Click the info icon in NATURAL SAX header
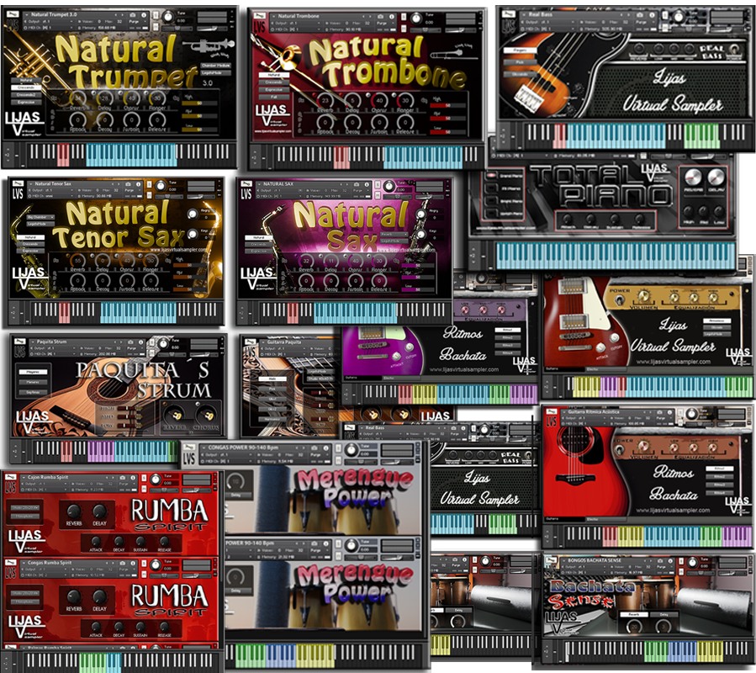Viewport: 756px width, 673px height. coord(367,184)
